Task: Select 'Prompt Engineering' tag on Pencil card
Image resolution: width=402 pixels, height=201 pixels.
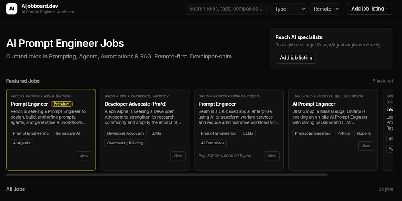Action: tap(31, 133)
